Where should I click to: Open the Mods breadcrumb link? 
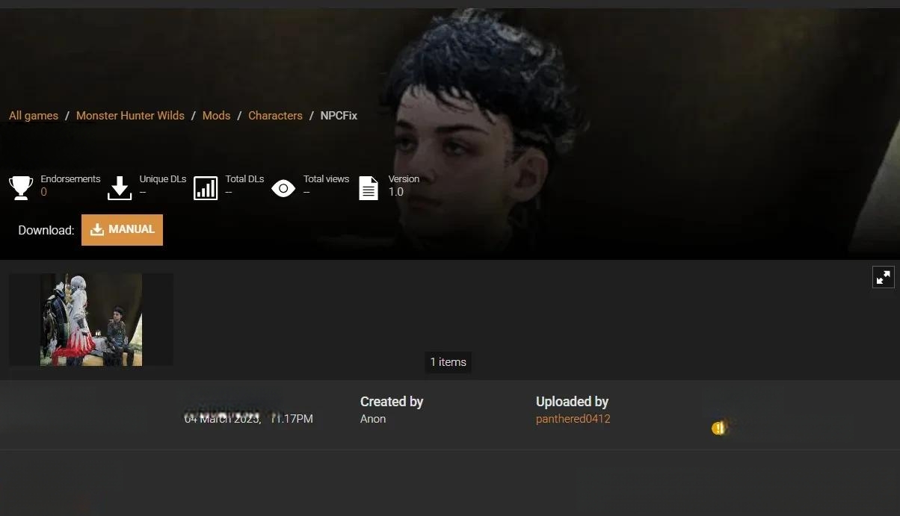[216, 116]
